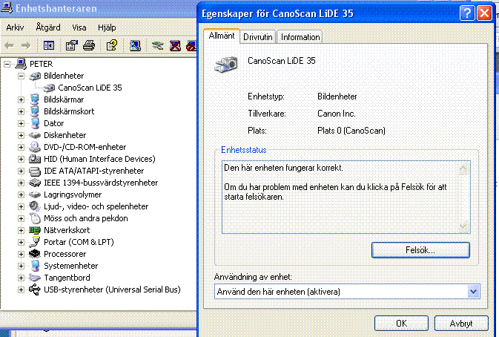Click the Print icon in the toolbar

(89, 45)
